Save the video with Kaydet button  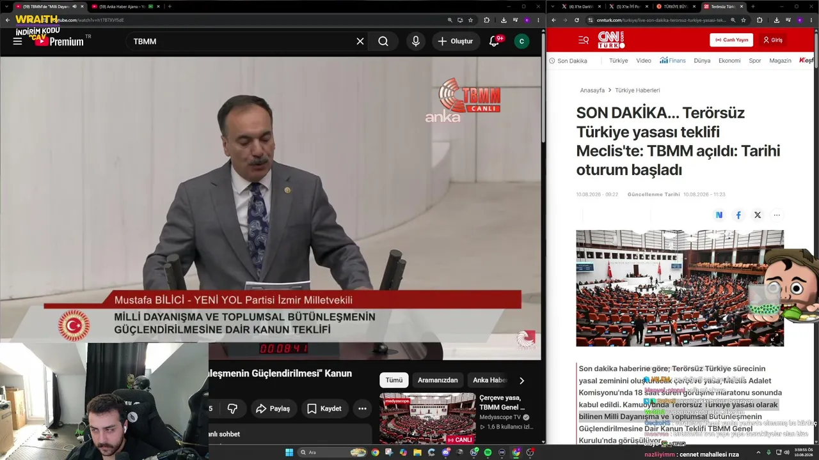pyautogui.click(x=324, y=408)
